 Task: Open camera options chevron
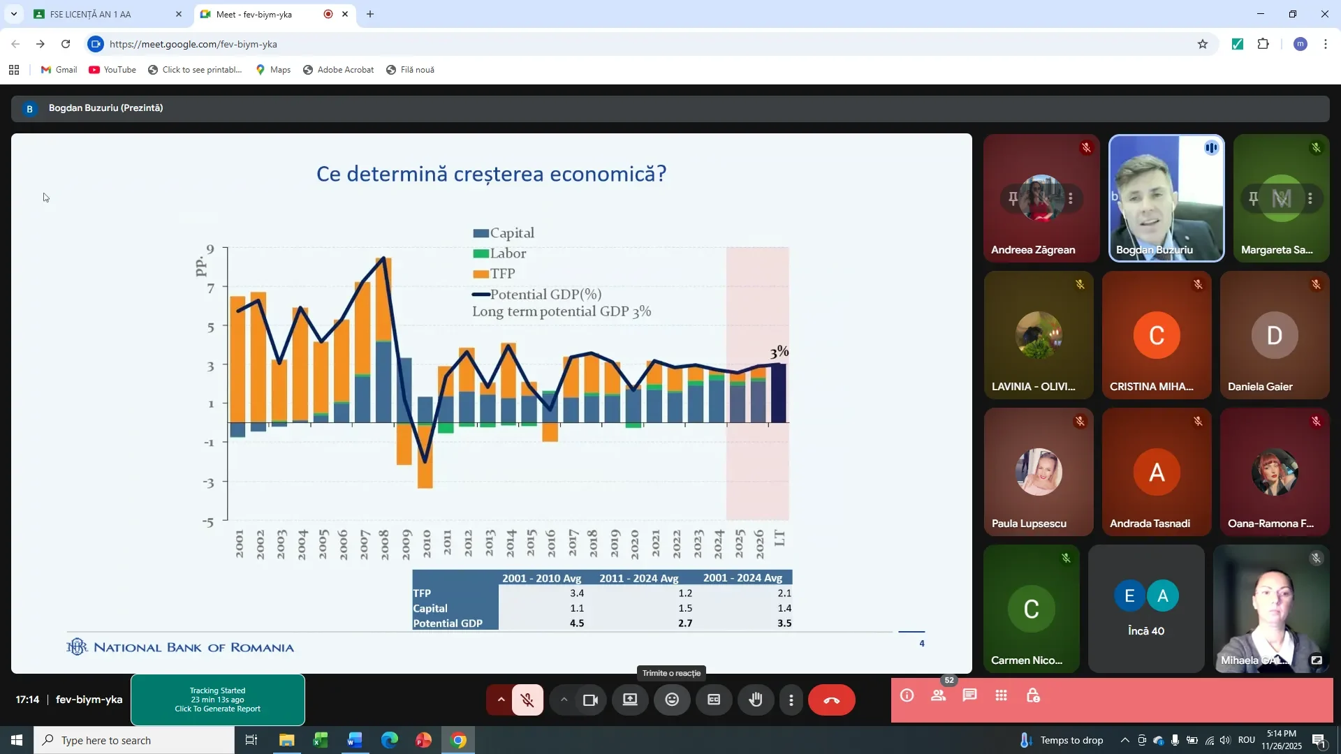[x=564, y=700]
